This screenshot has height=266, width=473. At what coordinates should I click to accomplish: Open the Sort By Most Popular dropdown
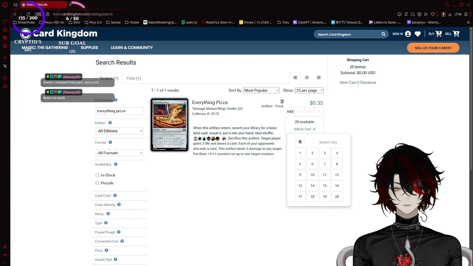[x=261, y=91]
